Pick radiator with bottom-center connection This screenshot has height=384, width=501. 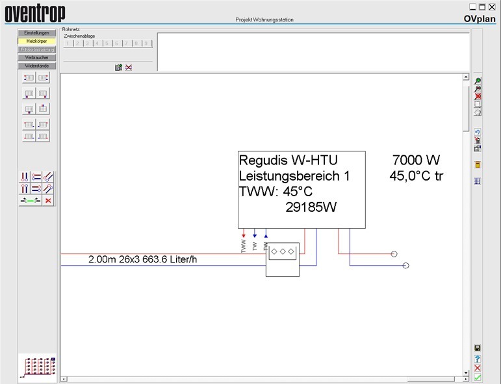[x=29, y=109]
